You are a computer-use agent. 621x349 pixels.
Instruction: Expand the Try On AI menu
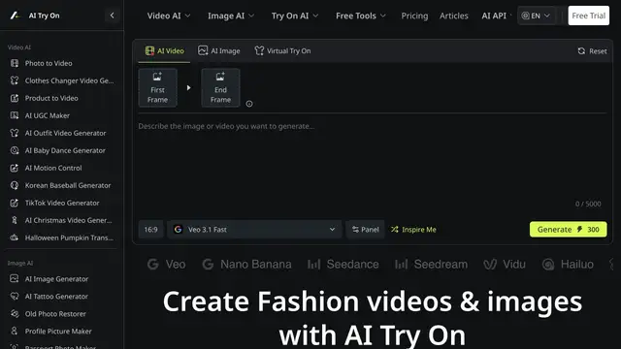click(295, 16)
